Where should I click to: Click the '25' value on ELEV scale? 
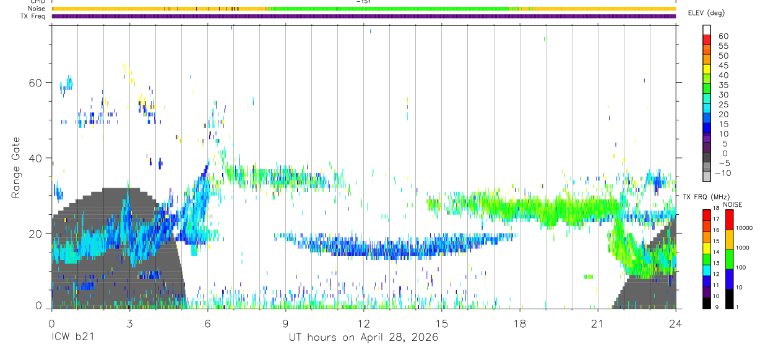coord(723,105)
